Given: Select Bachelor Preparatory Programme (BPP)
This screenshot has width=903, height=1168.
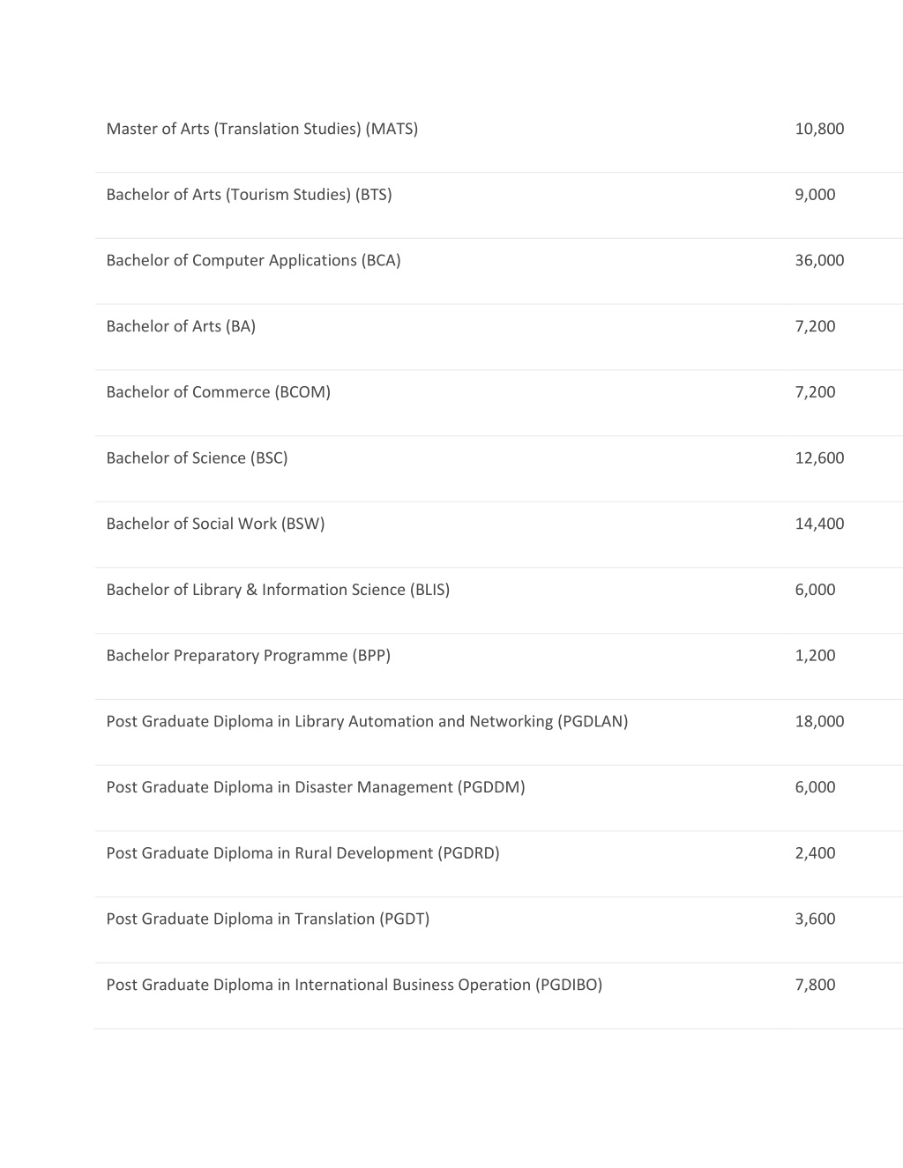Looking at the screenshot, I should click(248, 655).
